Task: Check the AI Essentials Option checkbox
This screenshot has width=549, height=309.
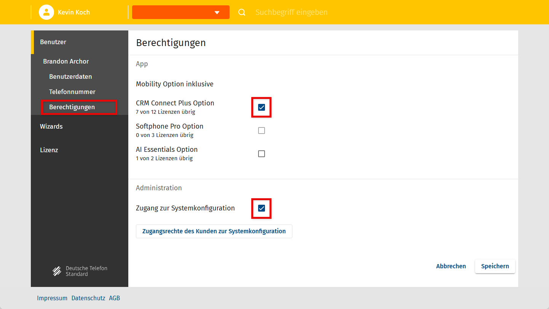Action: click(262, 154)
